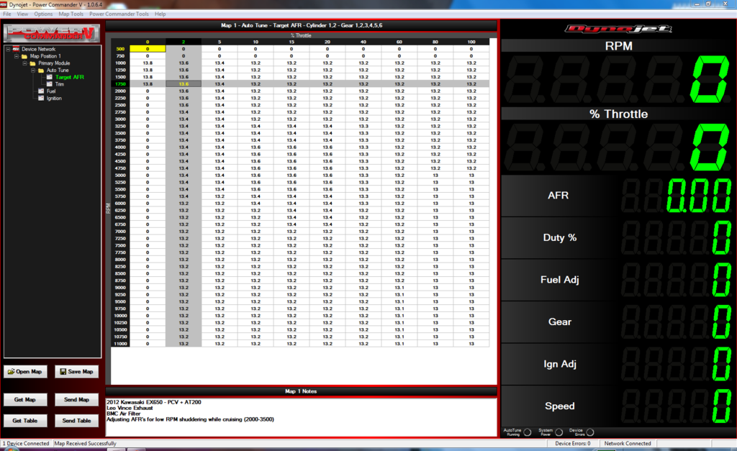Collapse the Auto Tune node
This screenshot has height=451, width=737.
click(33, 70)
